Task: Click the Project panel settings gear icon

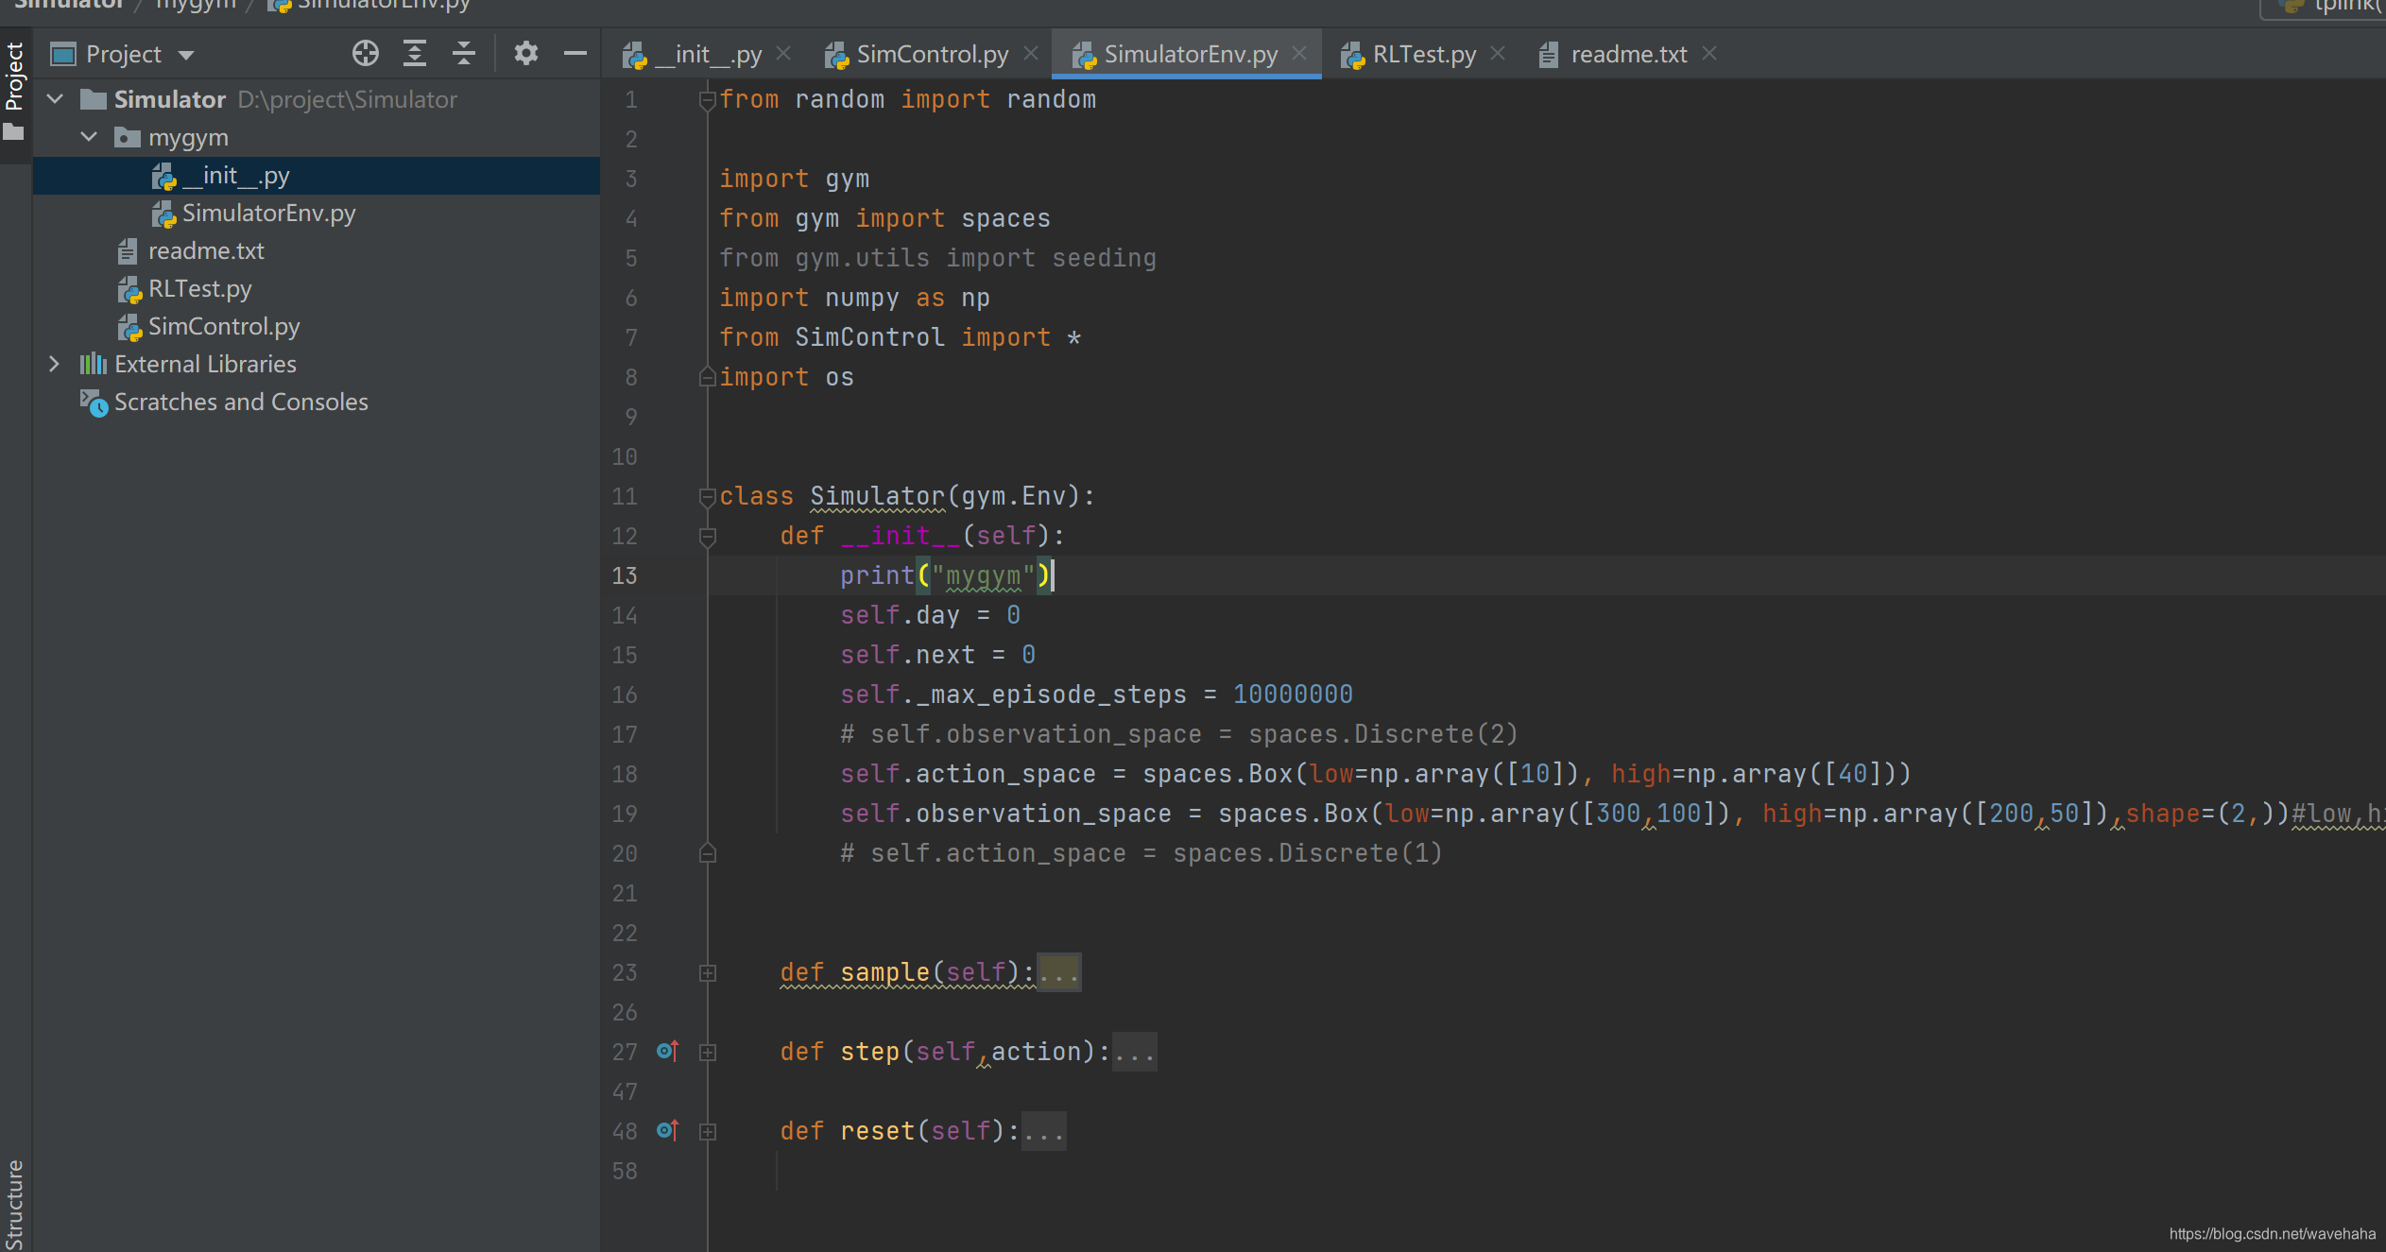Action: click(x=525, y=54)
